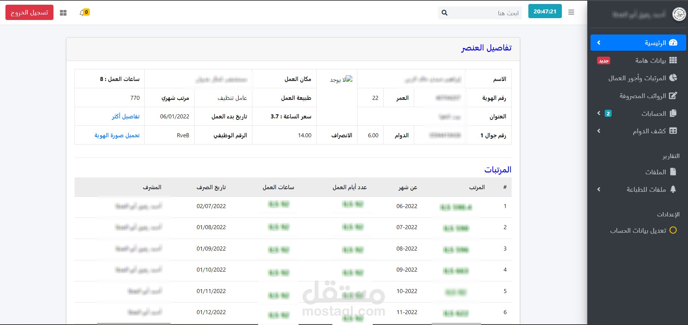Click the table icon beside "كشف الدوام"

click(x=673, y=131)
